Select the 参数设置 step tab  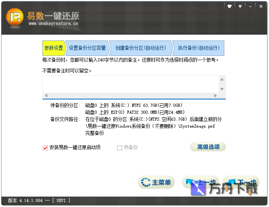click(54, 48)
